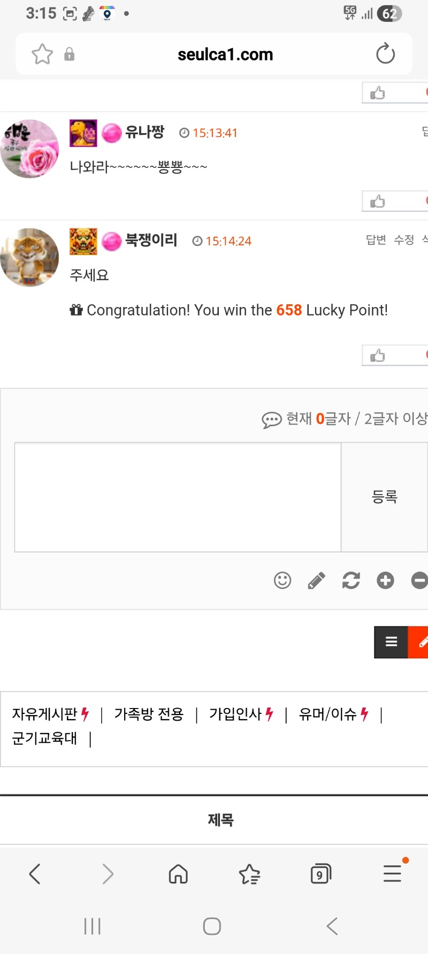This screenshot has width=428, height=954.
Task: Click into the comment text area
Action: point(178,497)
